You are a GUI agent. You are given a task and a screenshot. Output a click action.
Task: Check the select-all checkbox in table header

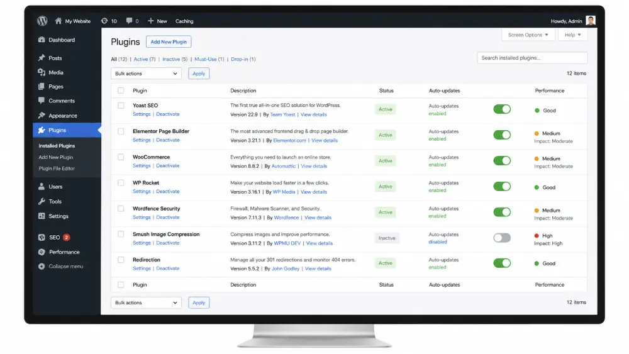tap(121, 91)
